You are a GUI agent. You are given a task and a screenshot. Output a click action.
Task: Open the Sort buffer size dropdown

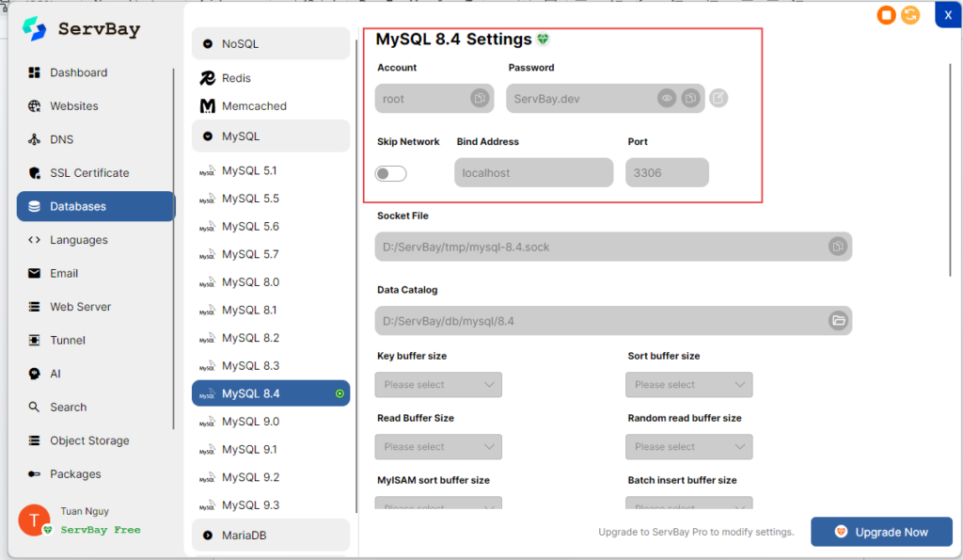coord(688,384)
